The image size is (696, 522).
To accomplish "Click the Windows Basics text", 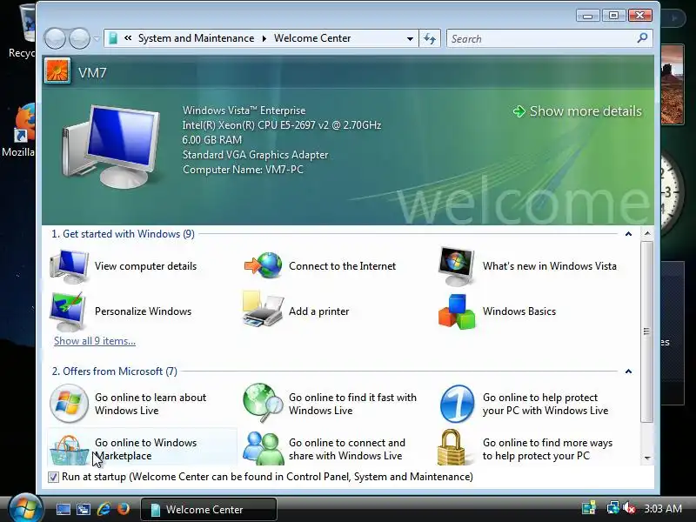I will click(519, 311).
